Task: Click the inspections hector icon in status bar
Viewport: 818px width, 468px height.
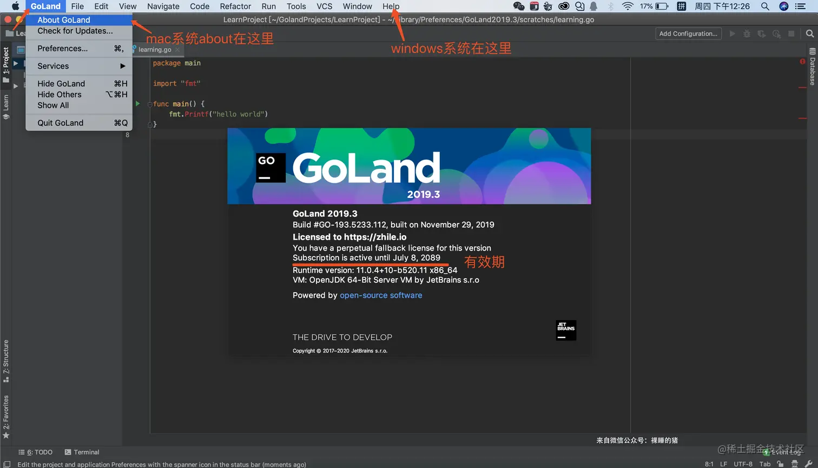Action: [x=794, y=464]
